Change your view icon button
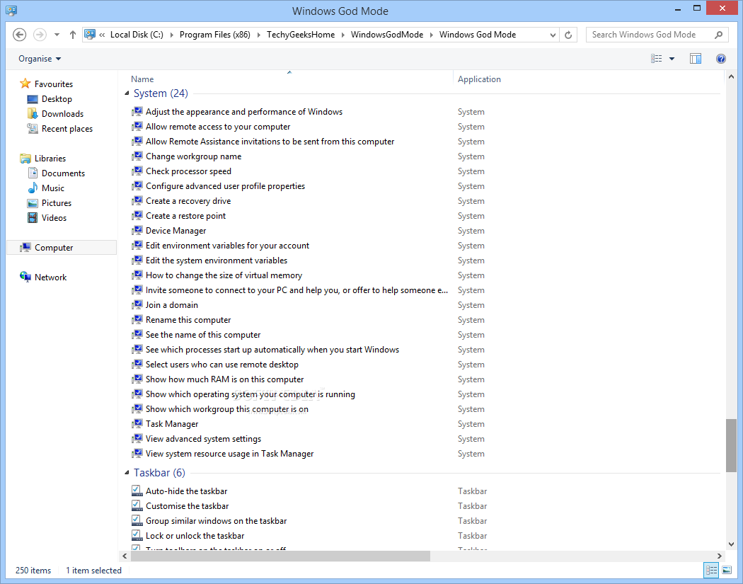 point(656,59)
